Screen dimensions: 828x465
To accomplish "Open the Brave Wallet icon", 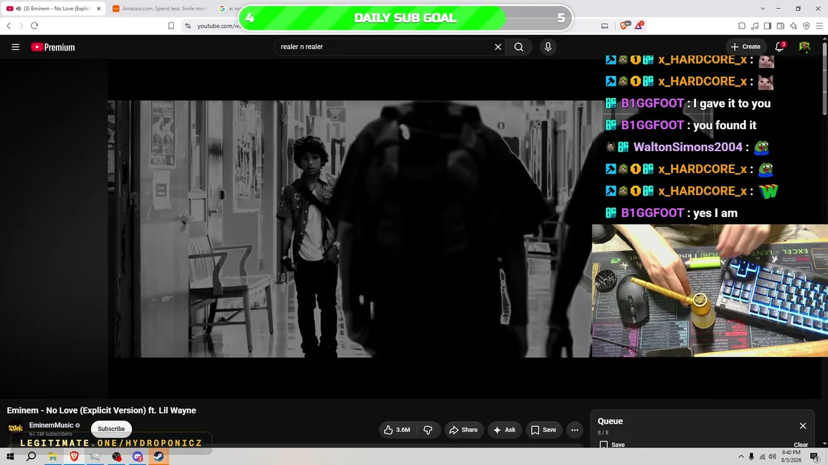I will tap(781, 26).
